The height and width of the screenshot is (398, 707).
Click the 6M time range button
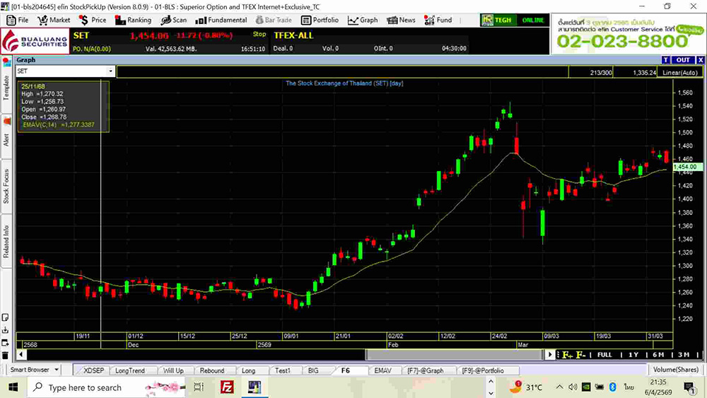click(658, 354)
